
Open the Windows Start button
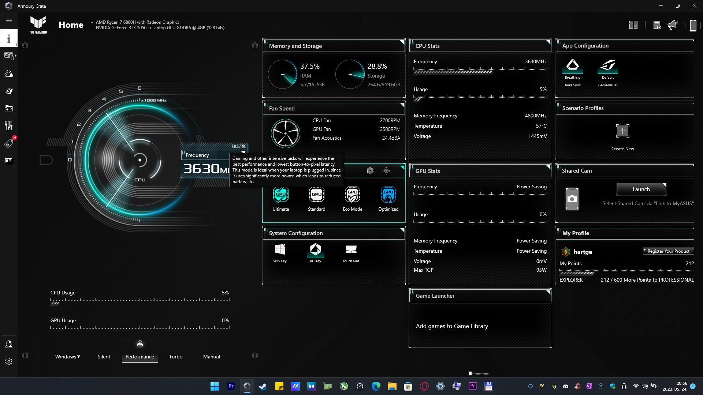coord(215,386)
